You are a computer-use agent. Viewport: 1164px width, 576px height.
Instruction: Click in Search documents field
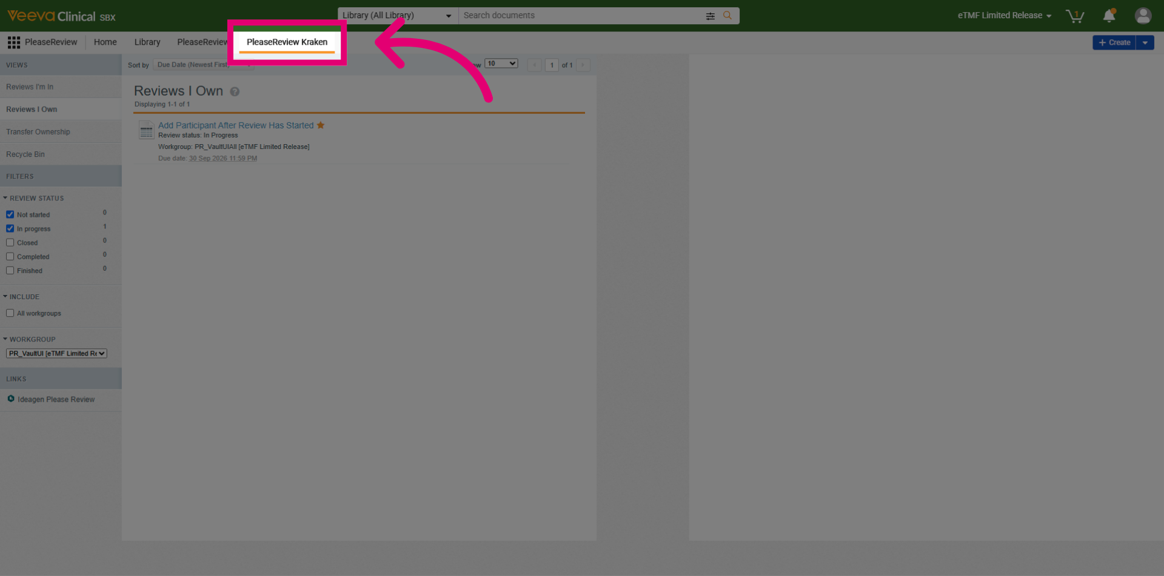[581, 16]
